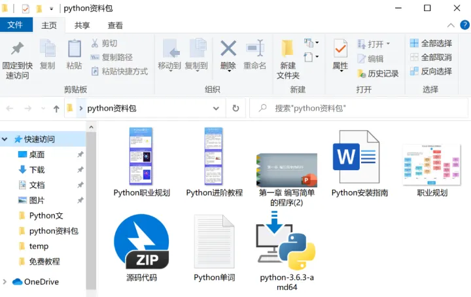Click the up-one-level arrow
471x297 pixels.
[x=56, y=109]
